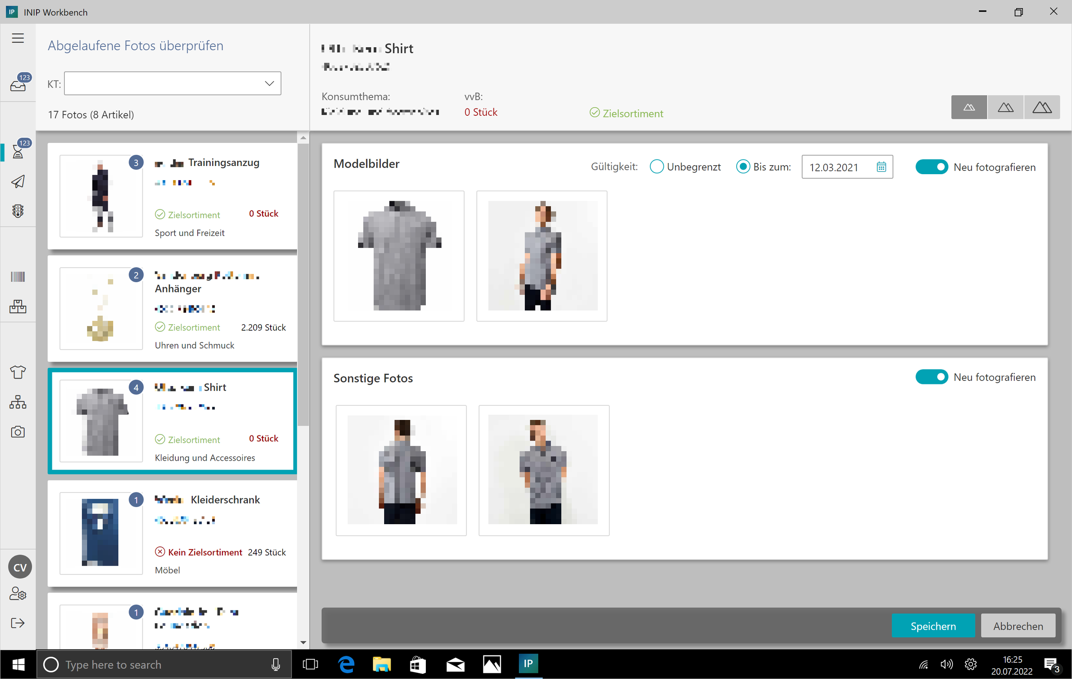Expand the KT dropdown
Viewport: 1072px width, 679px height.
point(269,84)
